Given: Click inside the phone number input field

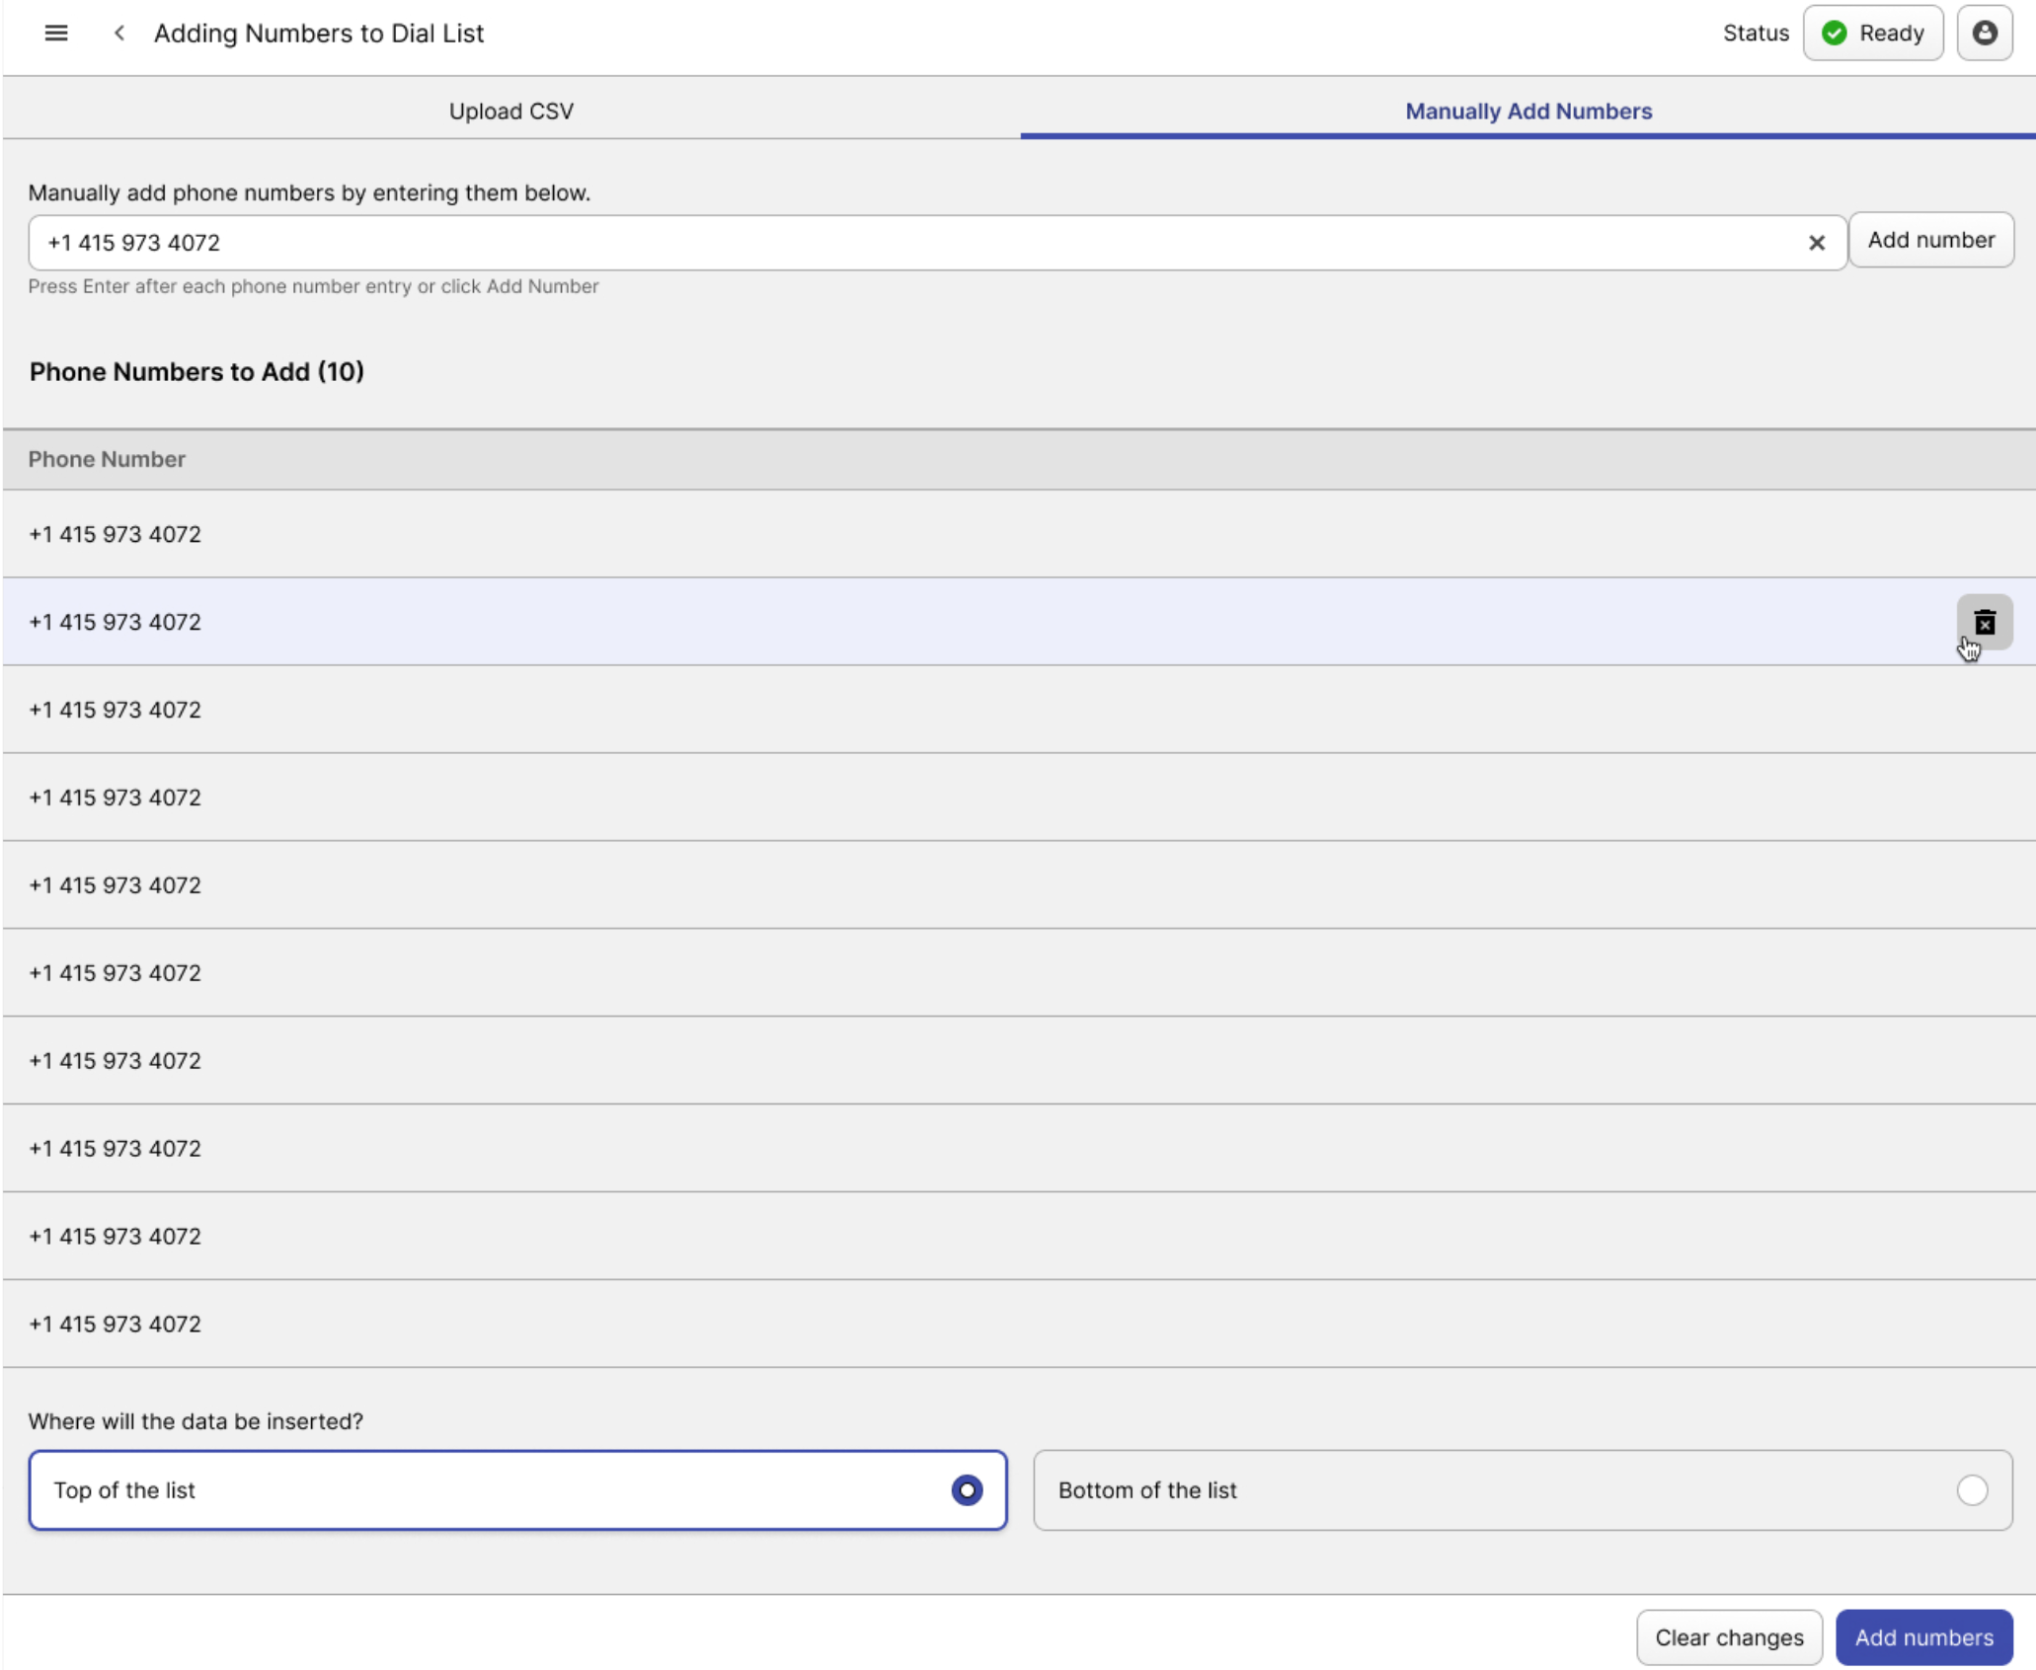Looking at the screenshot, I should [889, 243].
